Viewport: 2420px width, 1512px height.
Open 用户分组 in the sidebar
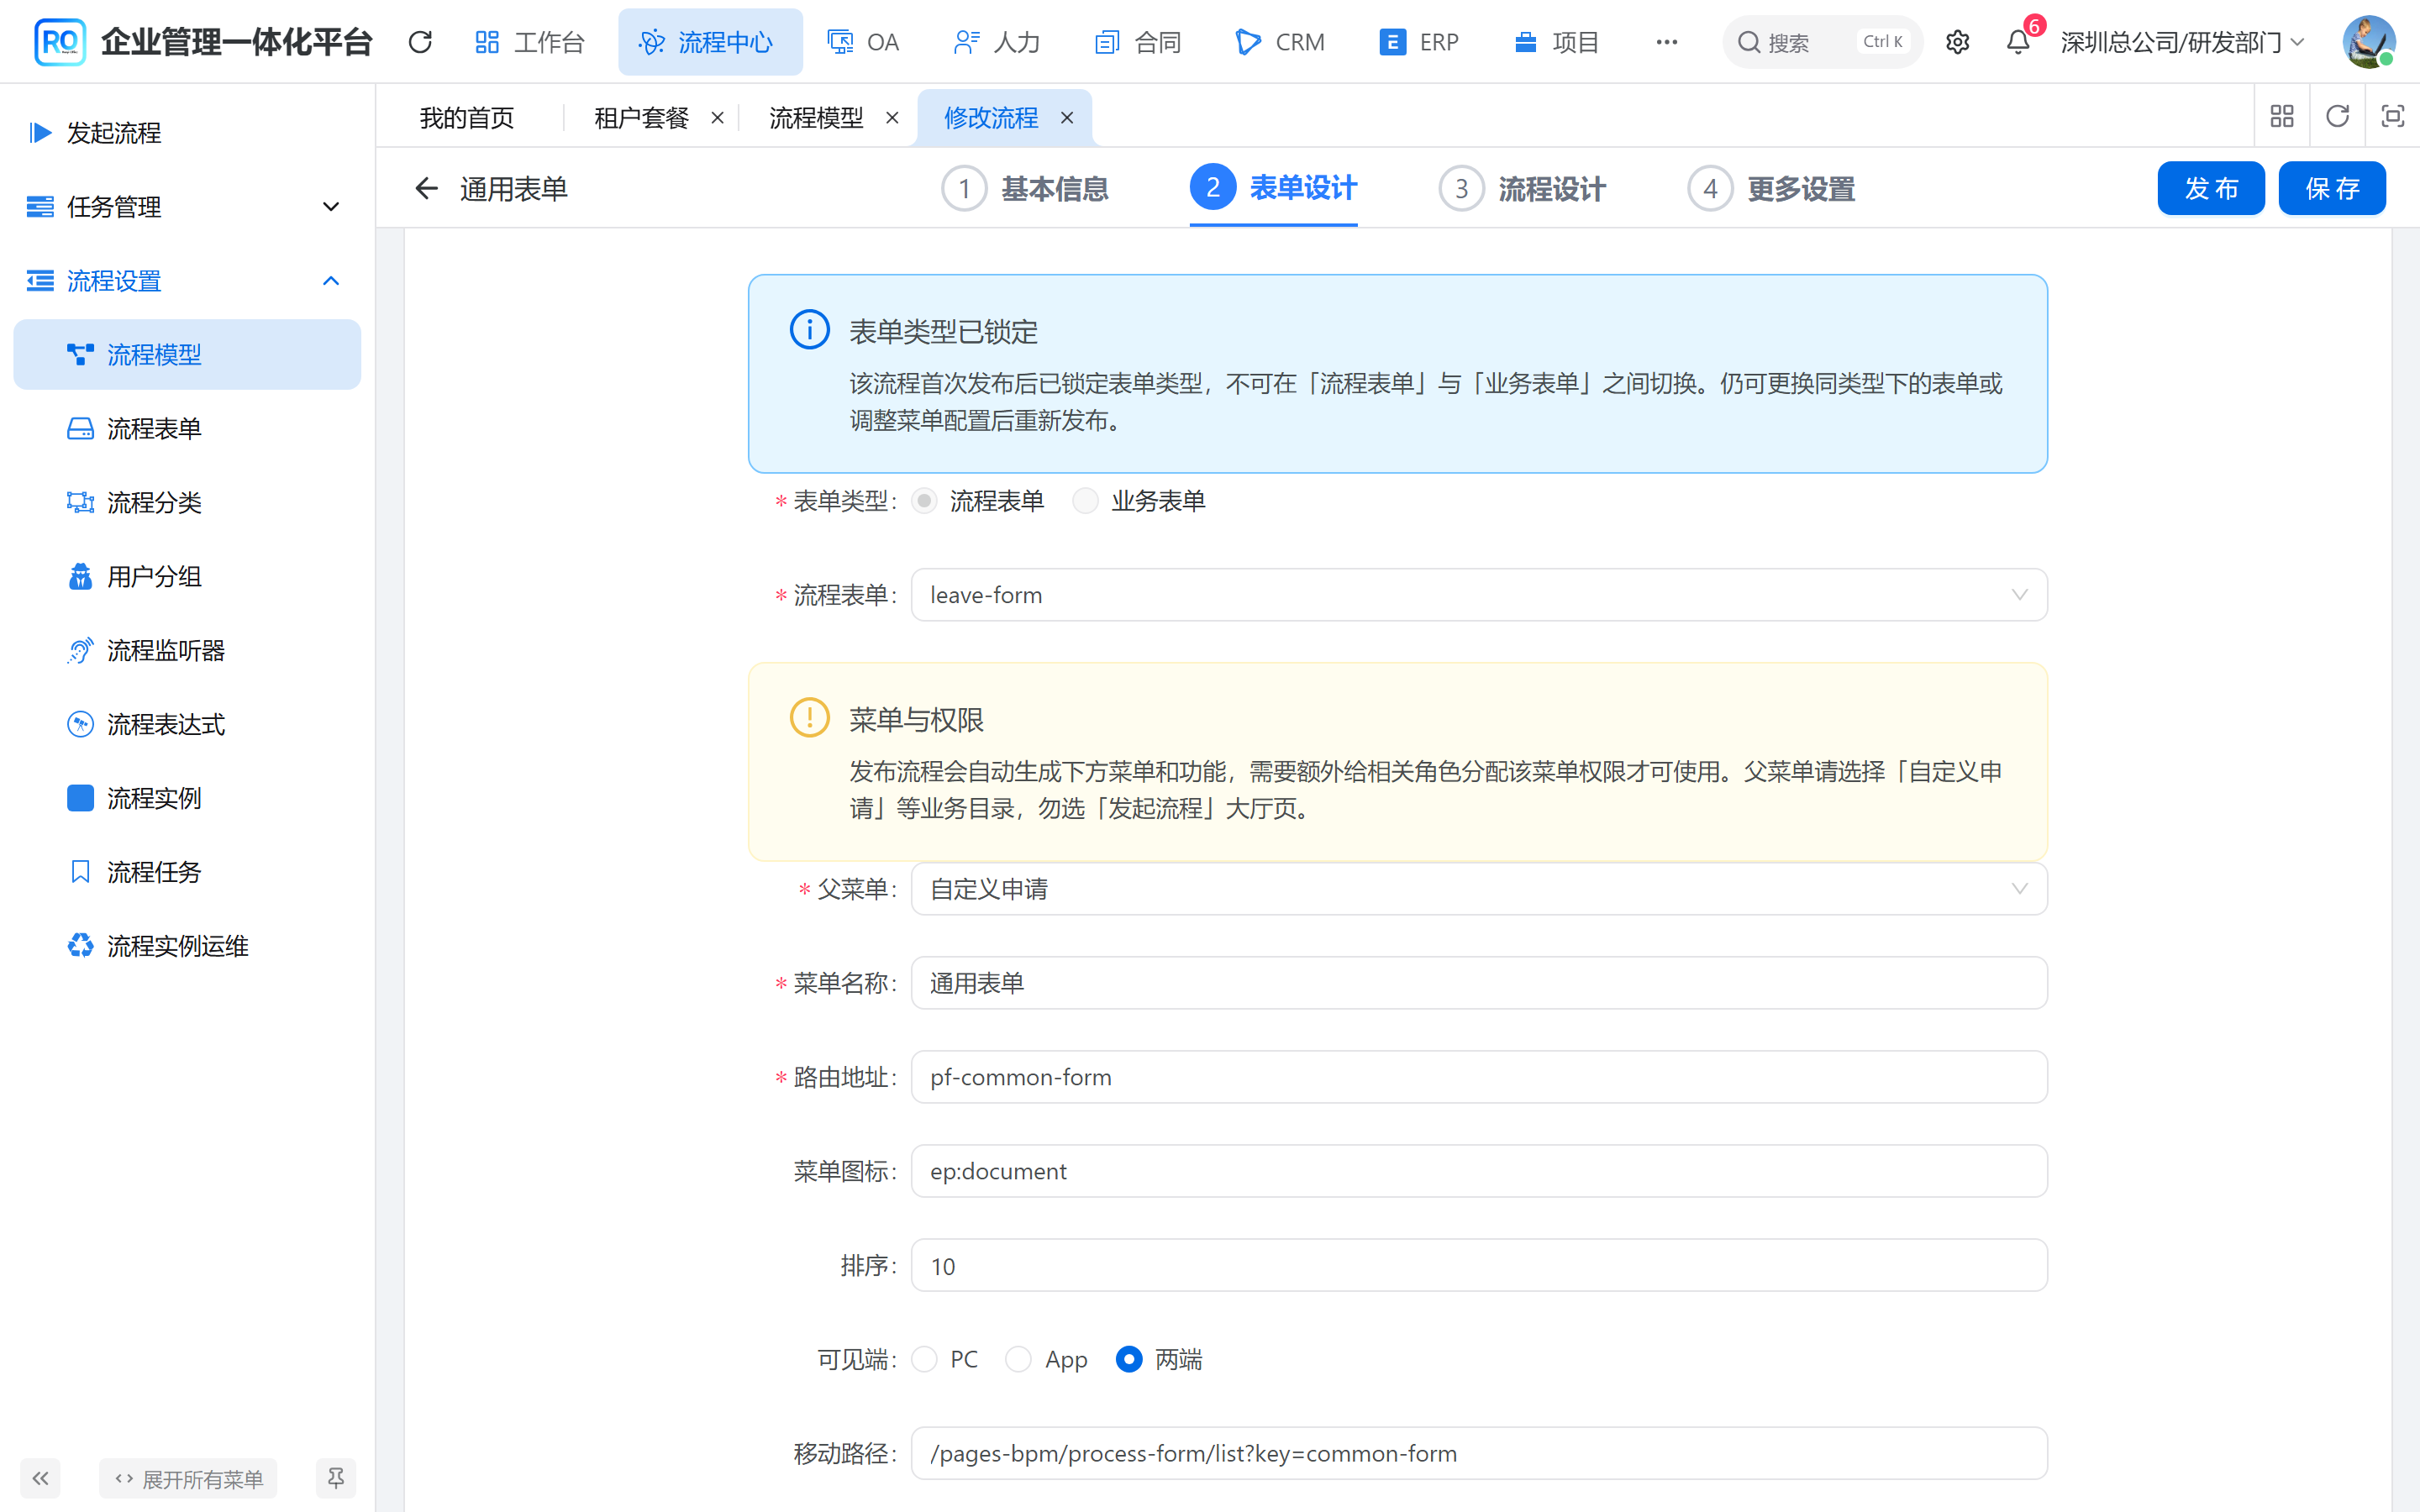187,576
